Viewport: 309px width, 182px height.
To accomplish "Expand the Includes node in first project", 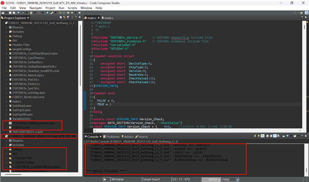I will [6, 32].
